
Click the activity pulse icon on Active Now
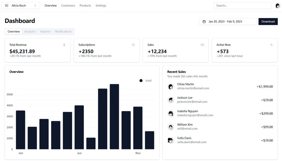point(271,45)
